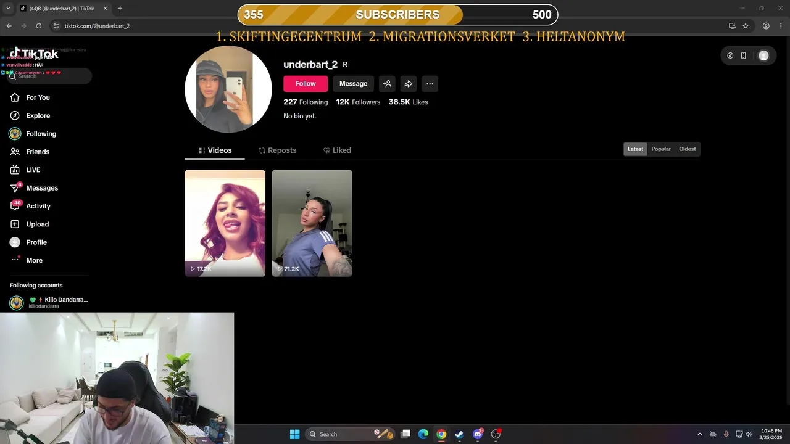Open the video with 17.2K views
The height and width of the screenshot is (444, 790).
pos(225,223)
